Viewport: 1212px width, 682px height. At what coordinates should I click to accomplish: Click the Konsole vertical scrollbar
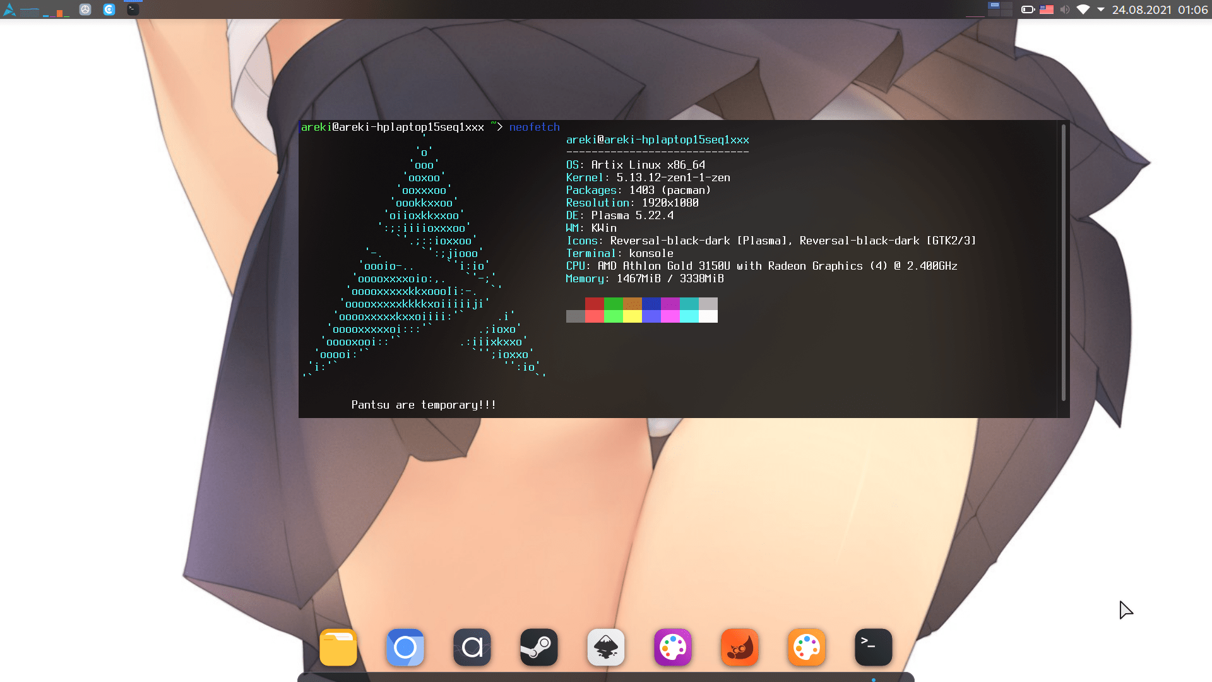pyautogui.click(x=1063, y=262)
